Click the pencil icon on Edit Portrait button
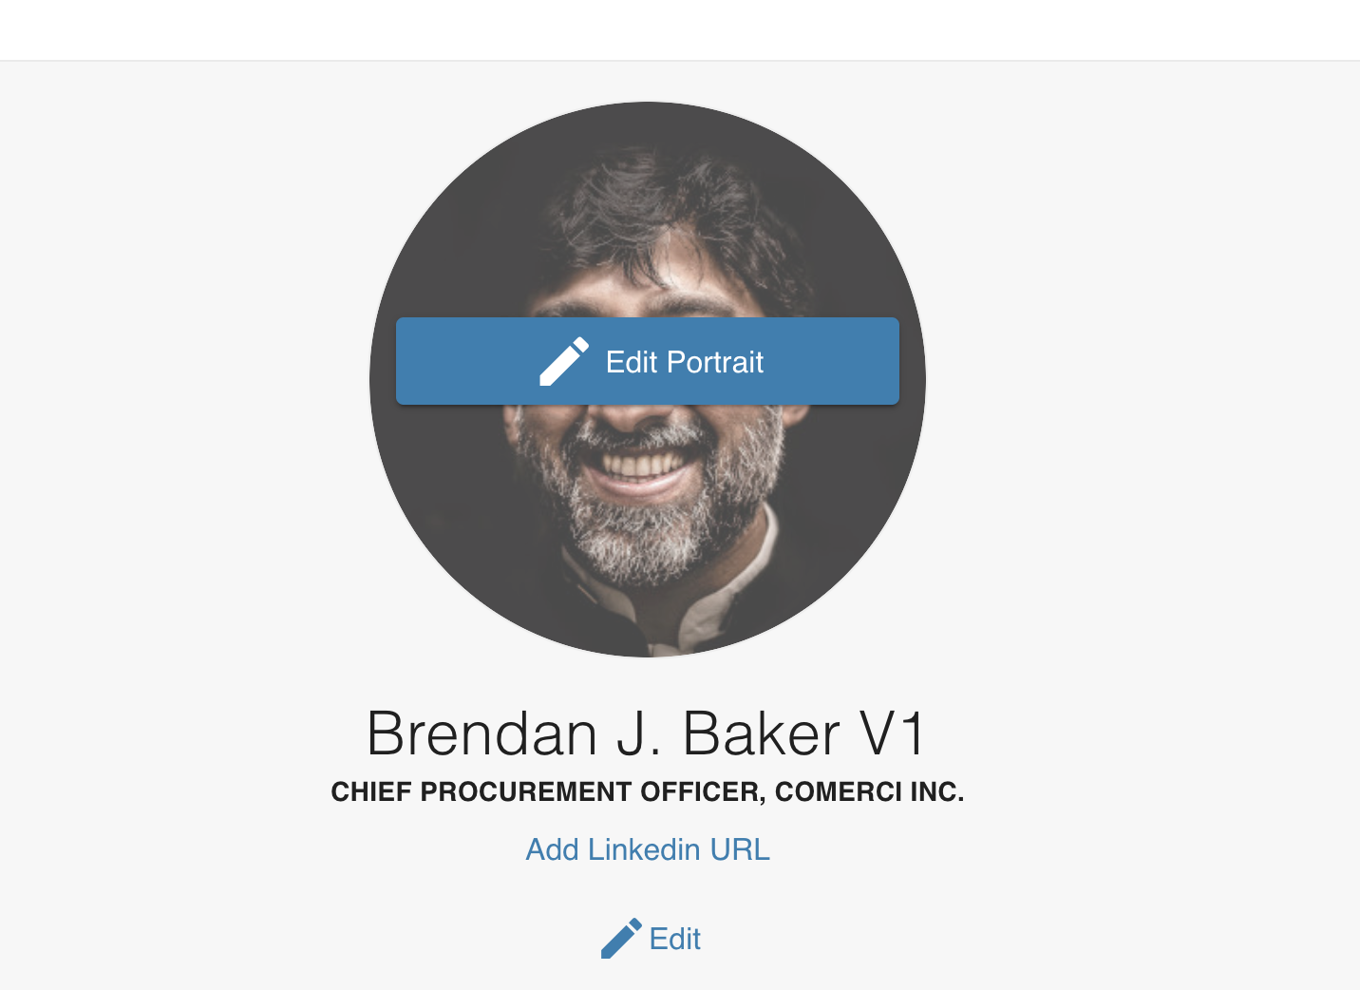 click(x=564, y=362)
